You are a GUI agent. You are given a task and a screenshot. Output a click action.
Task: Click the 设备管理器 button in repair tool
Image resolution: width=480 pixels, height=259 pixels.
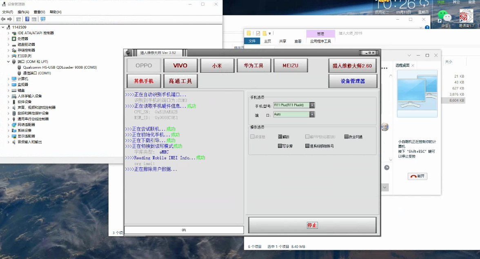point(353,81)
